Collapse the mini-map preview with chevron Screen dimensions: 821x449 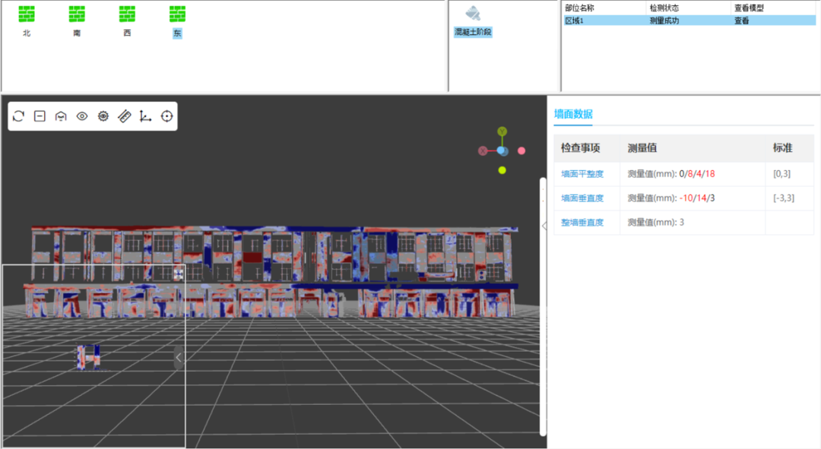(x=179, y=357)
